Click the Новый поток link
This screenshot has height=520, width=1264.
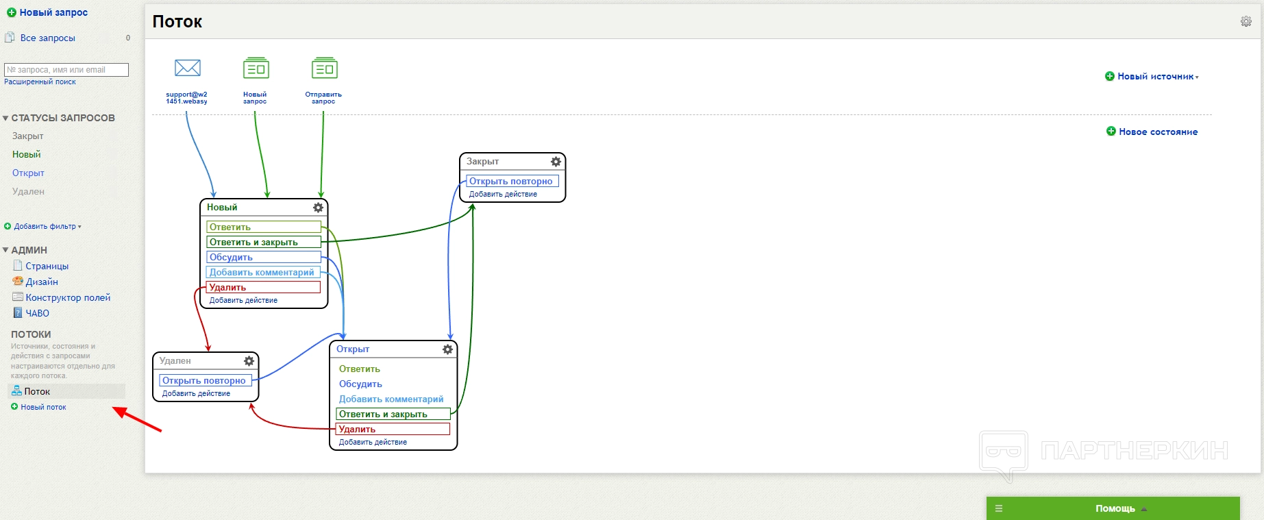pos(43,407)
